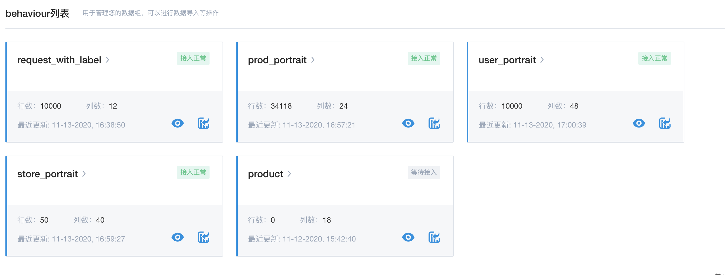Expand chevron next to request_with_label
Viewport: 725px width, 275px height.
107,60
